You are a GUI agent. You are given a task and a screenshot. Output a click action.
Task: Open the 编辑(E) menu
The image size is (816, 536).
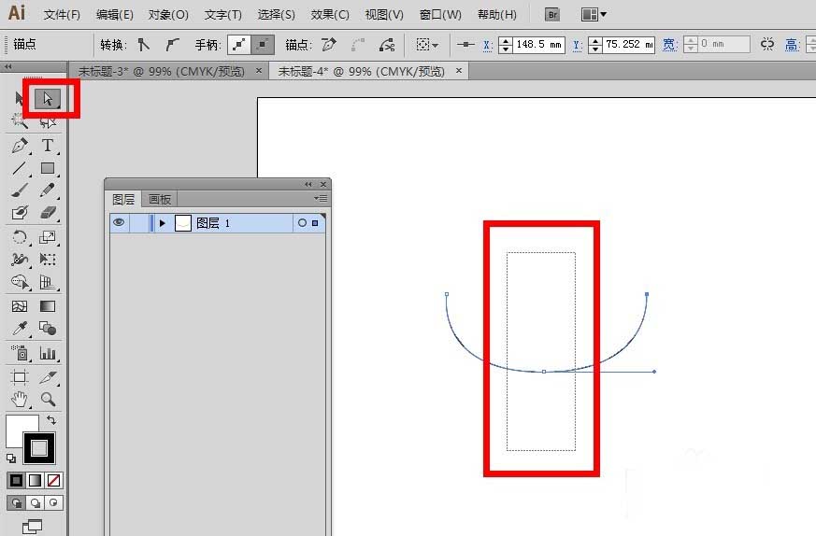click(x=114, y=15)
